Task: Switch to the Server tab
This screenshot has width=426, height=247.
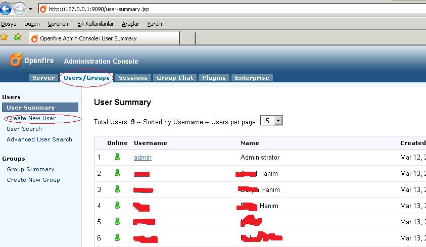Action: (x=43, y=78)
